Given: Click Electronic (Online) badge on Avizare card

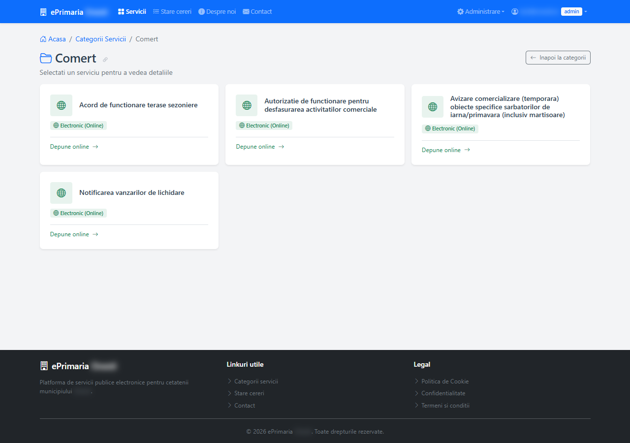Looking at the screenshot, I should 450,128.
